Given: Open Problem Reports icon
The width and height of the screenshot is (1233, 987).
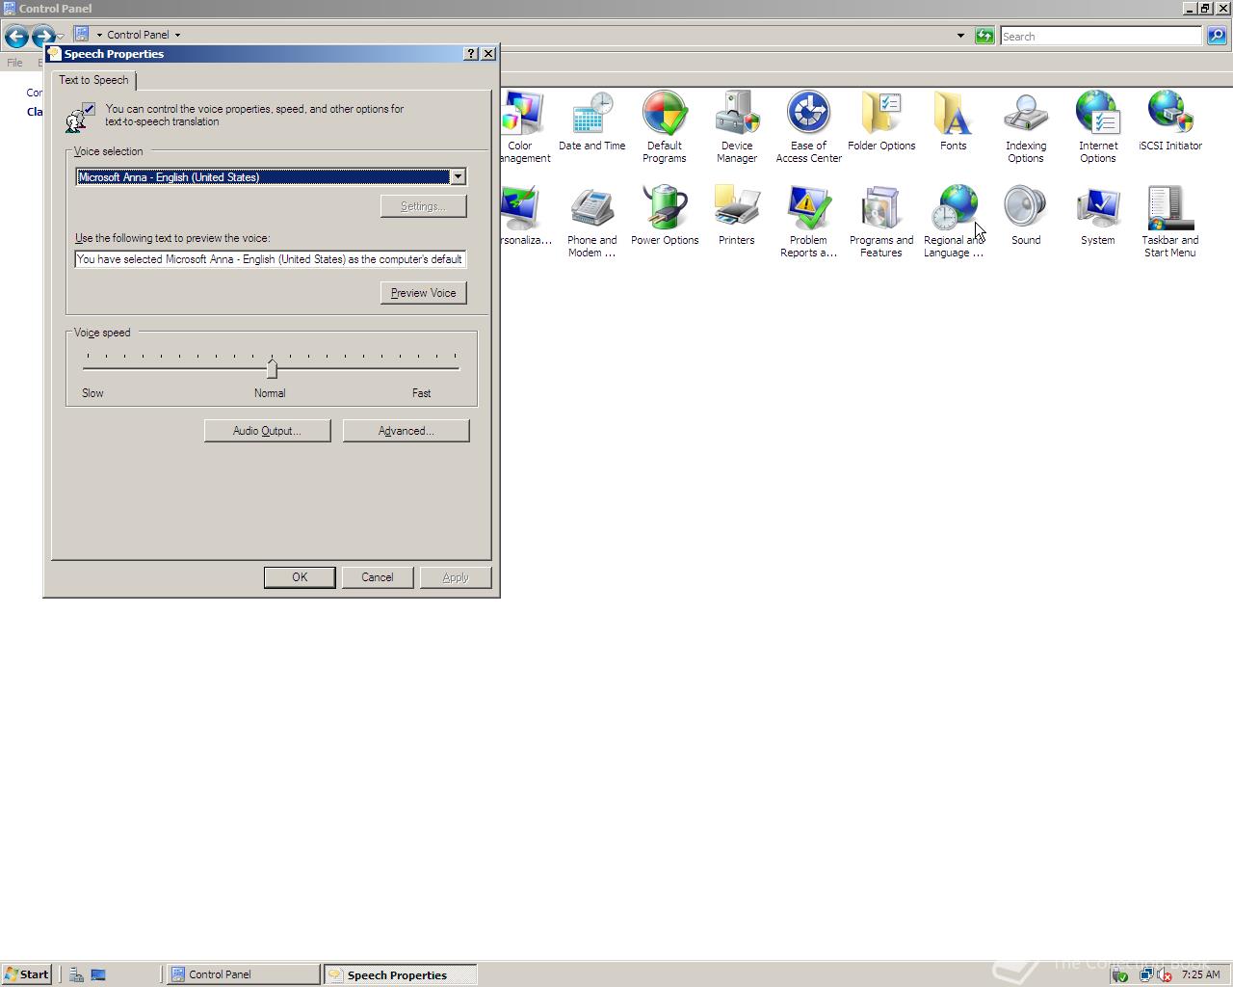Looking at the screenshot, I should 808,222.
